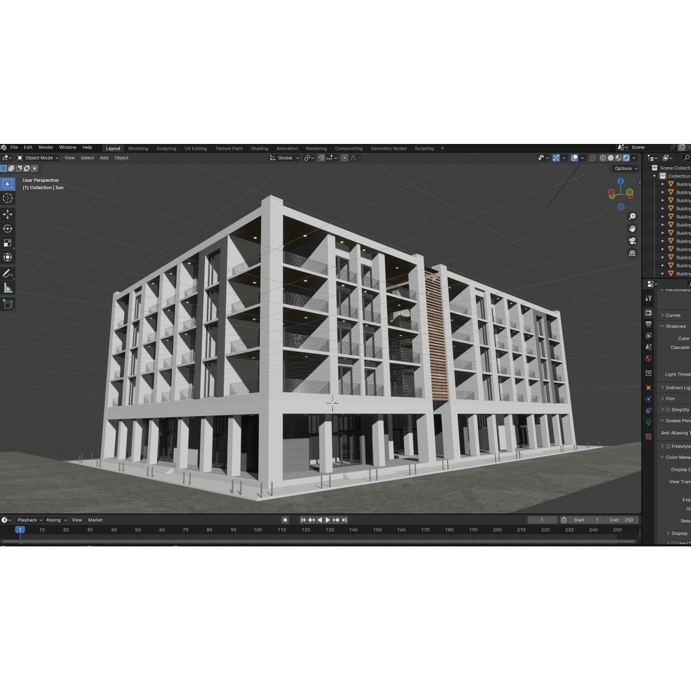Toggle X-Ray mode in the header

tap(593, 158)
